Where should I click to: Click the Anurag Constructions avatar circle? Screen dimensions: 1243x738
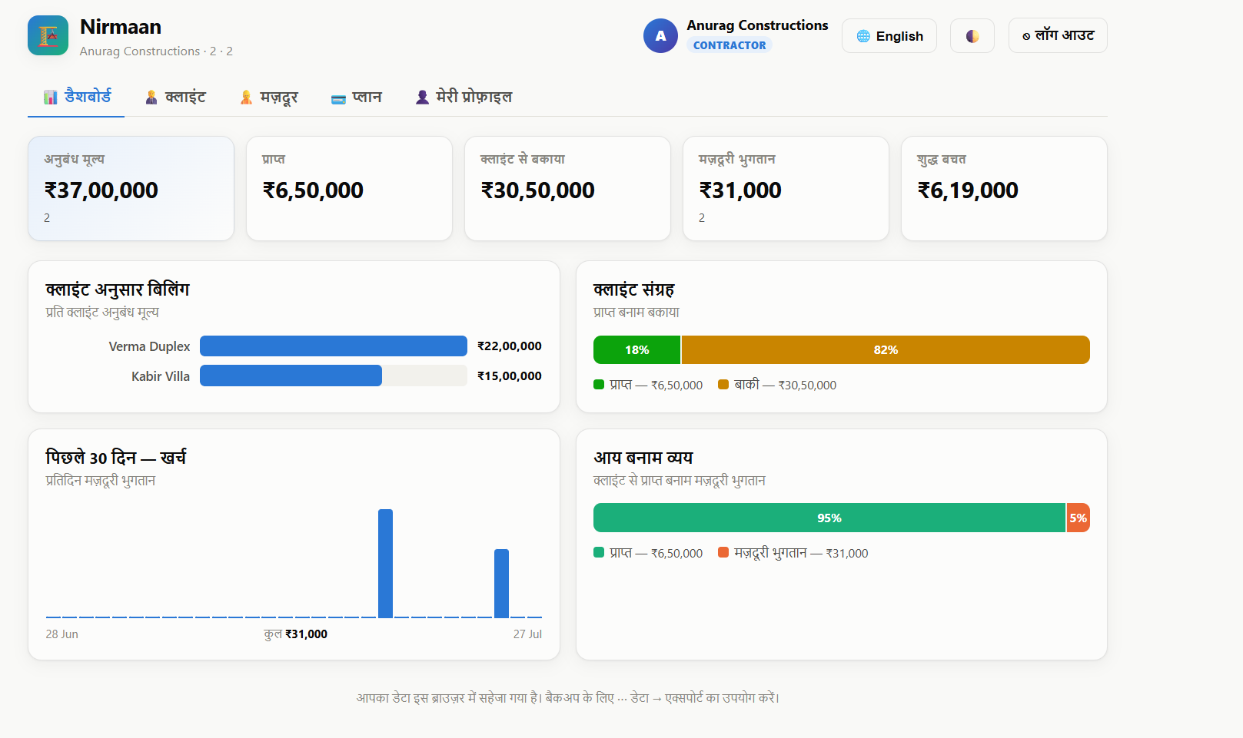coord(660,36)
